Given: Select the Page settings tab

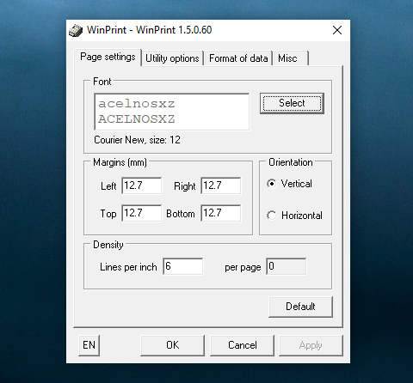Looking at the screenshot, I should tap(108, 57).
